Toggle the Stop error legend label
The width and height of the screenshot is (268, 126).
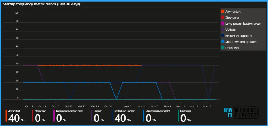point(232,18)
